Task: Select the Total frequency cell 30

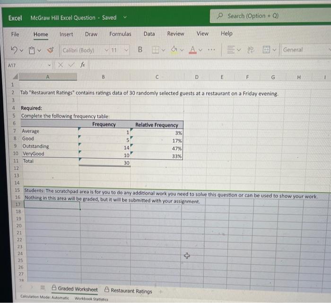Action: coord(105,163)
